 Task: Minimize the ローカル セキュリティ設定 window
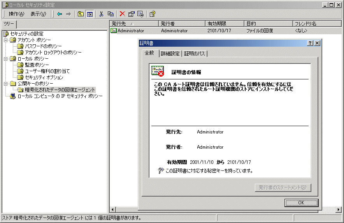(325, 5)
